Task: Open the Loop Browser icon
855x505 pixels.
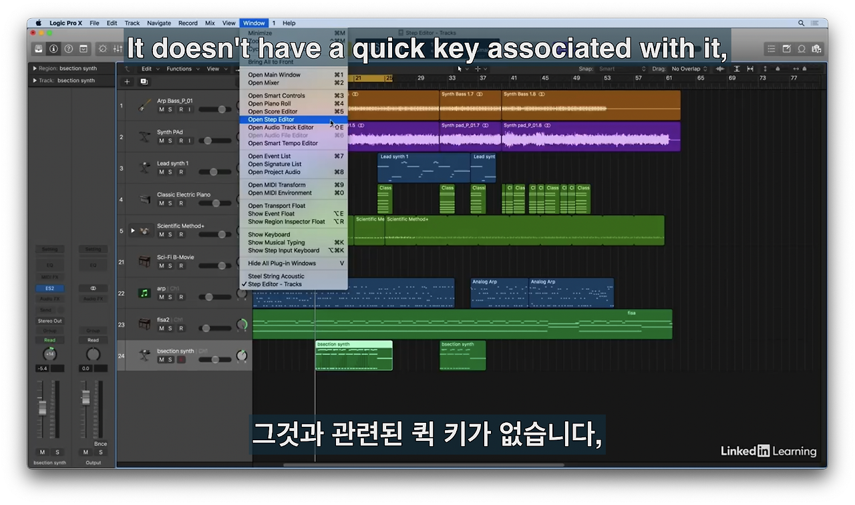Action: tap(802, 49)
